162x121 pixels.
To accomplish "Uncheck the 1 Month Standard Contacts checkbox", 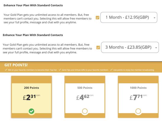I will coord(97,18).
